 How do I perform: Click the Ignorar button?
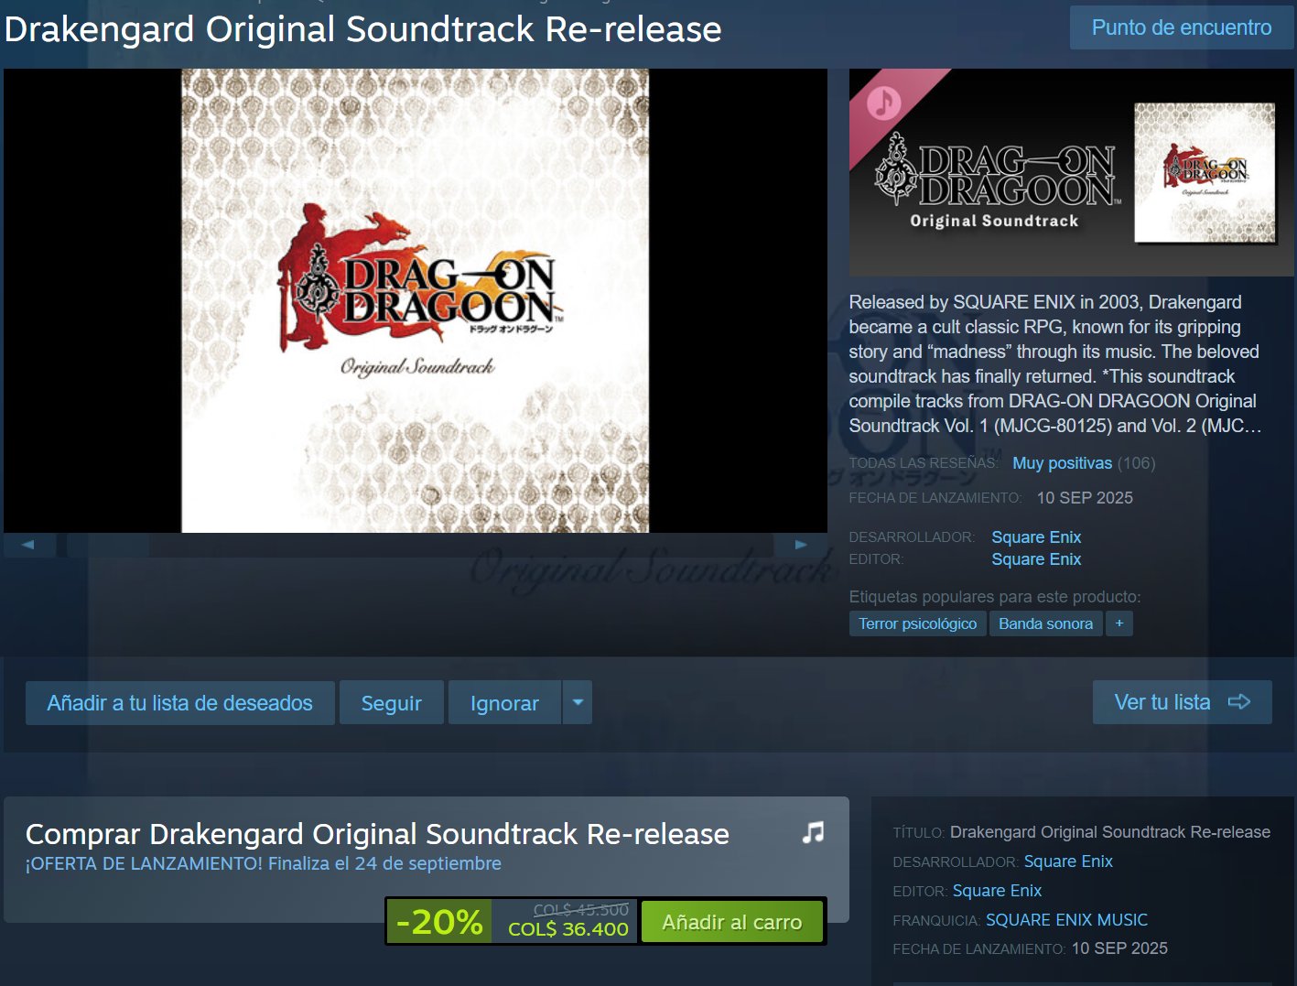tap(504, 702)
